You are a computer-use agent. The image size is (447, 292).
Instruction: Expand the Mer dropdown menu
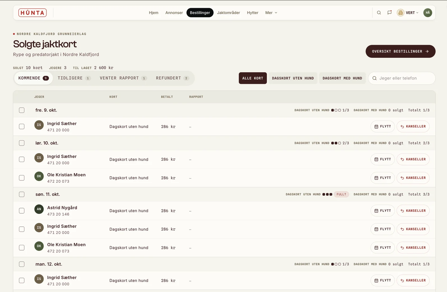pos(271,13)
